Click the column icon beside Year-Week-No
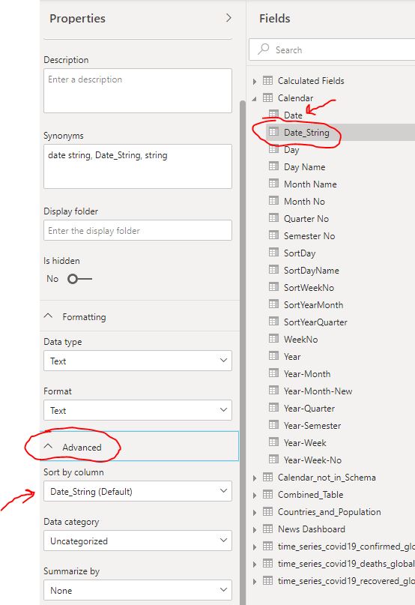The width and height of the screenshot is (415, 605). click(273, 460)
